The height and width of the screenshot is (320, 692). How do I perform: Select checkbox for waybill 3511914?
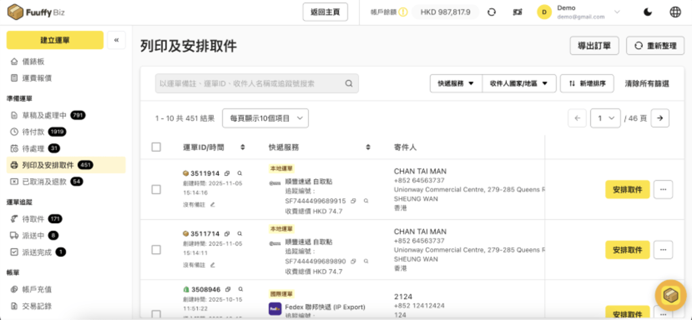[156, 190]
